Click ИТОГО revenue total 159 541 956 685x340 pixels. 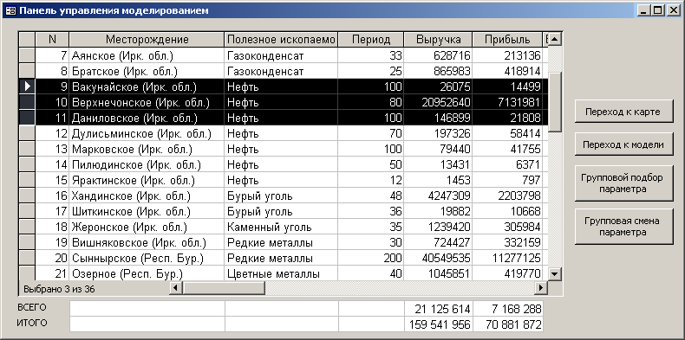click(x=438, y=324)
